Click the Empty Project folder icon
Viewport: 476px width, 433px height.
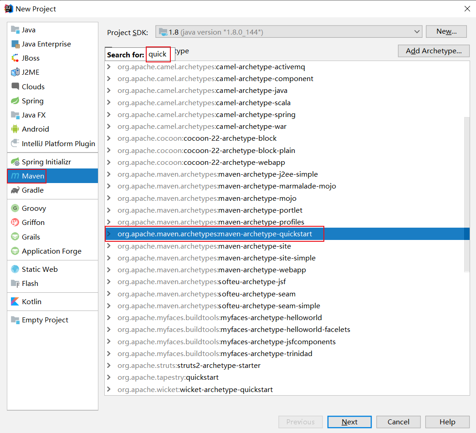(15, 320)
